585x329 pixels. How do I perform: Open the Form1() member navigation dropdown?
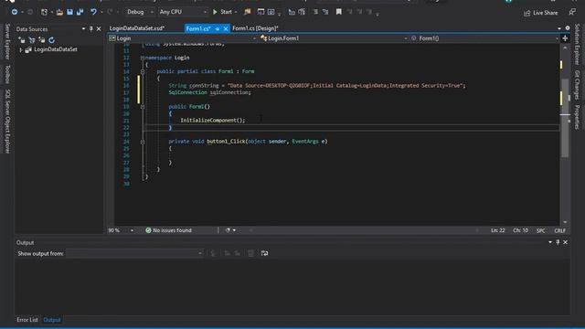point(484,38)
